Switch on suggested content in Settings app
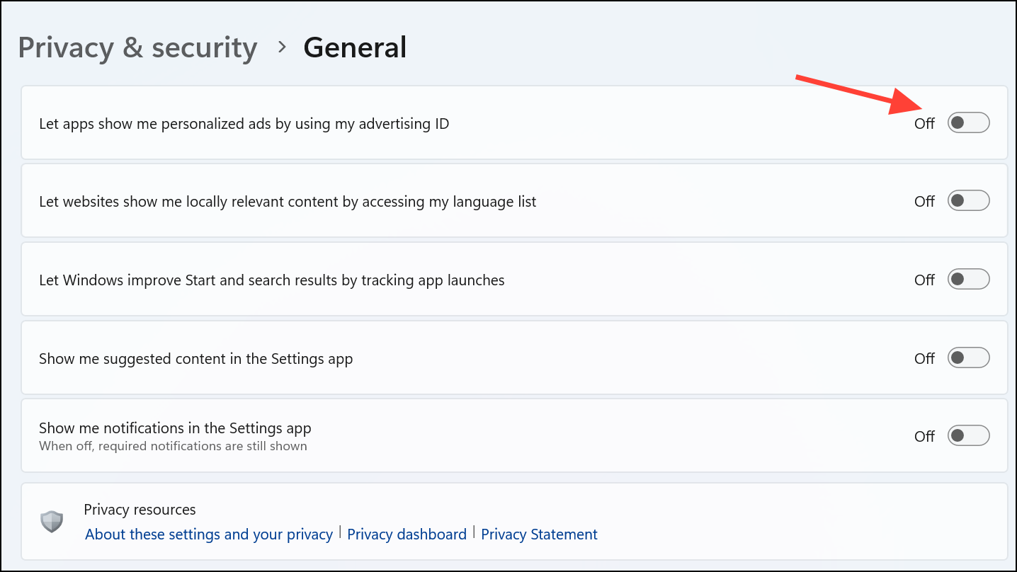 pos(968,358)
